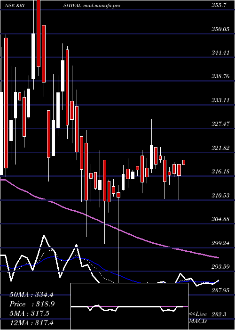
Task: Click the NSE KRI ticker text
Action: 14,6
